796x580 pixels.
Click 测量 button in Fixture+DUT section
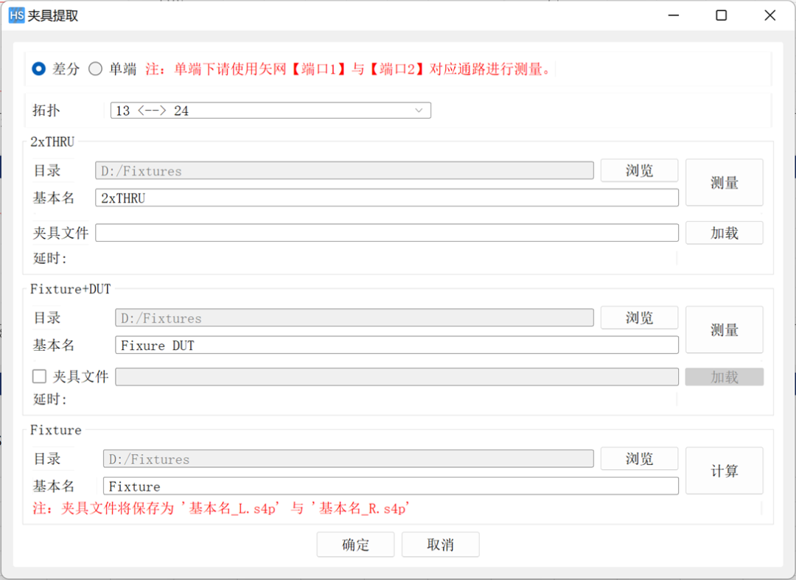[x=724, y=330]
